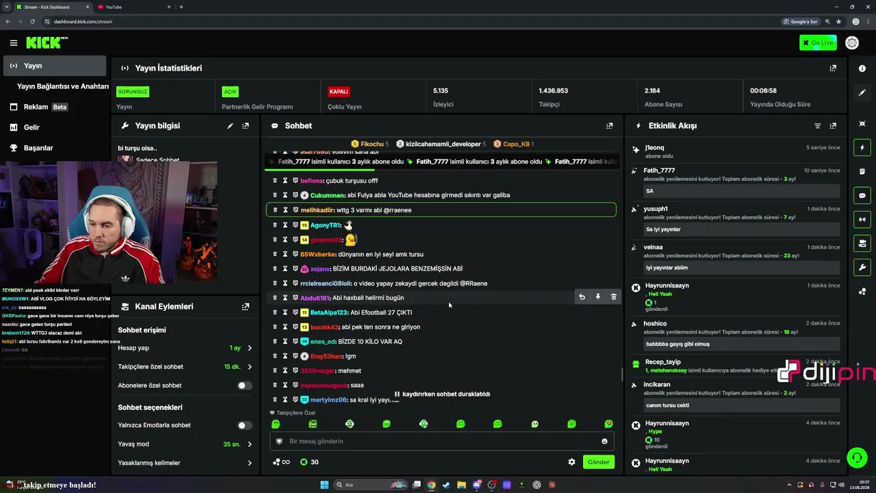The image size is (876, 493).
Task: Toggle Abonelere özel sohbet switch
Action: [x=244, y=385]
